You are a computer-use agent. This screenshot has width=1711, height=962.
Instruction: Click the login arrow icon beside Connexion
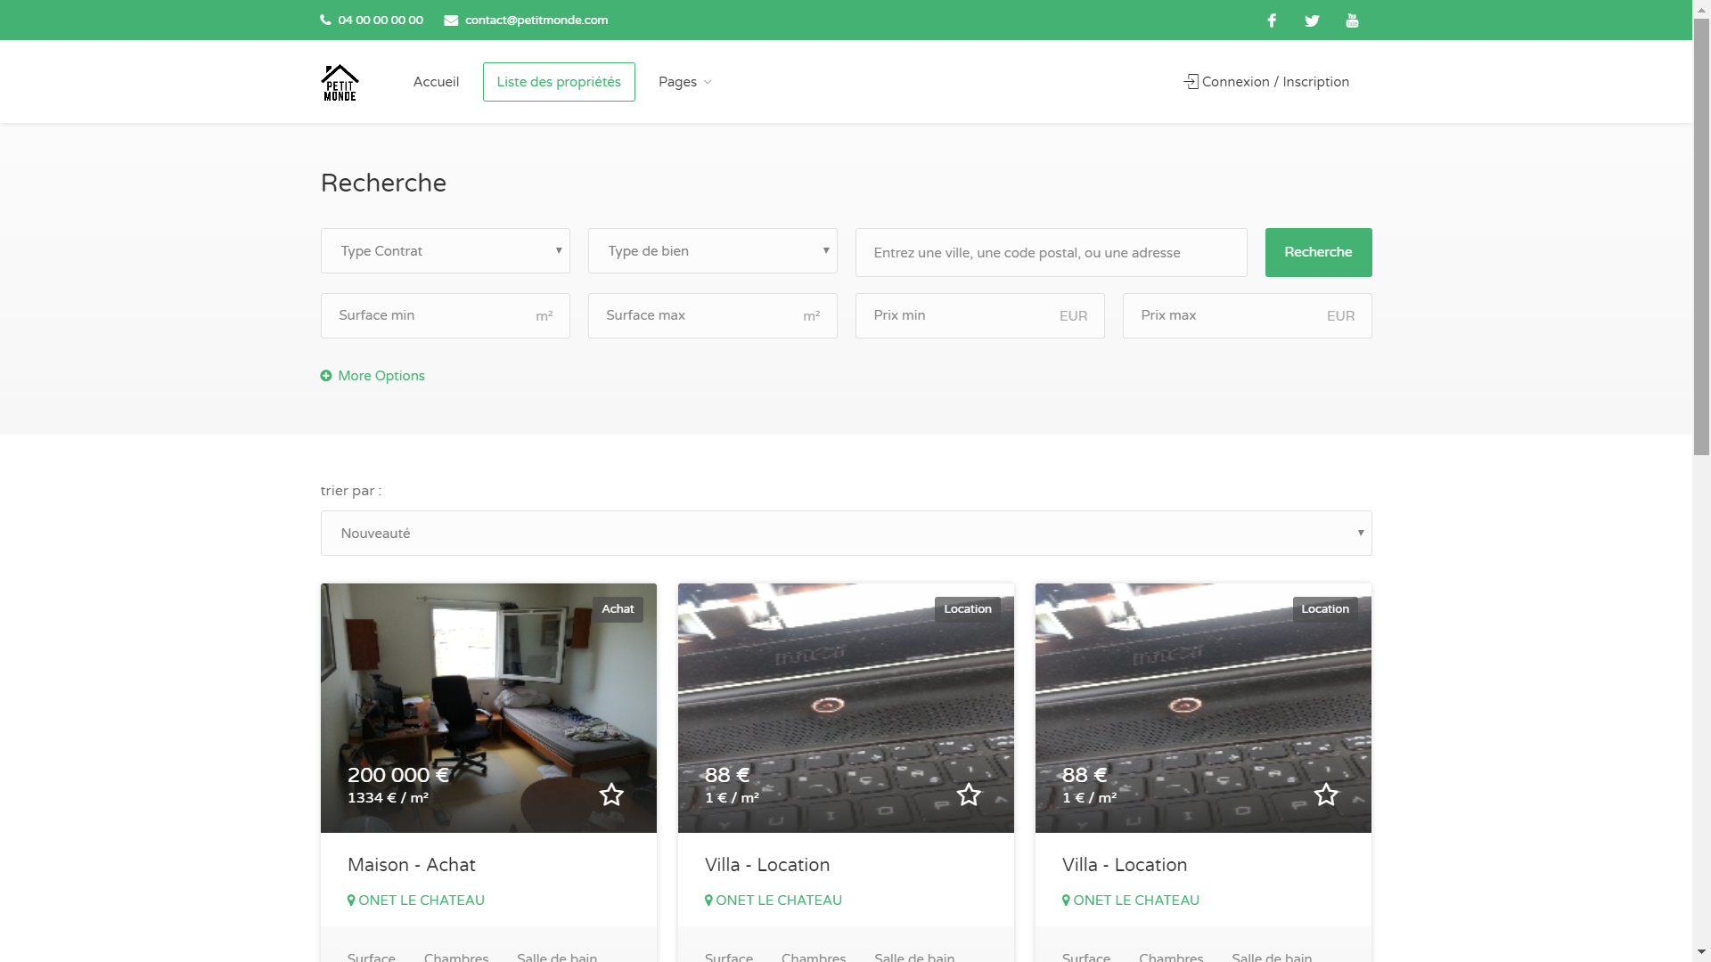pos(1191,81)
